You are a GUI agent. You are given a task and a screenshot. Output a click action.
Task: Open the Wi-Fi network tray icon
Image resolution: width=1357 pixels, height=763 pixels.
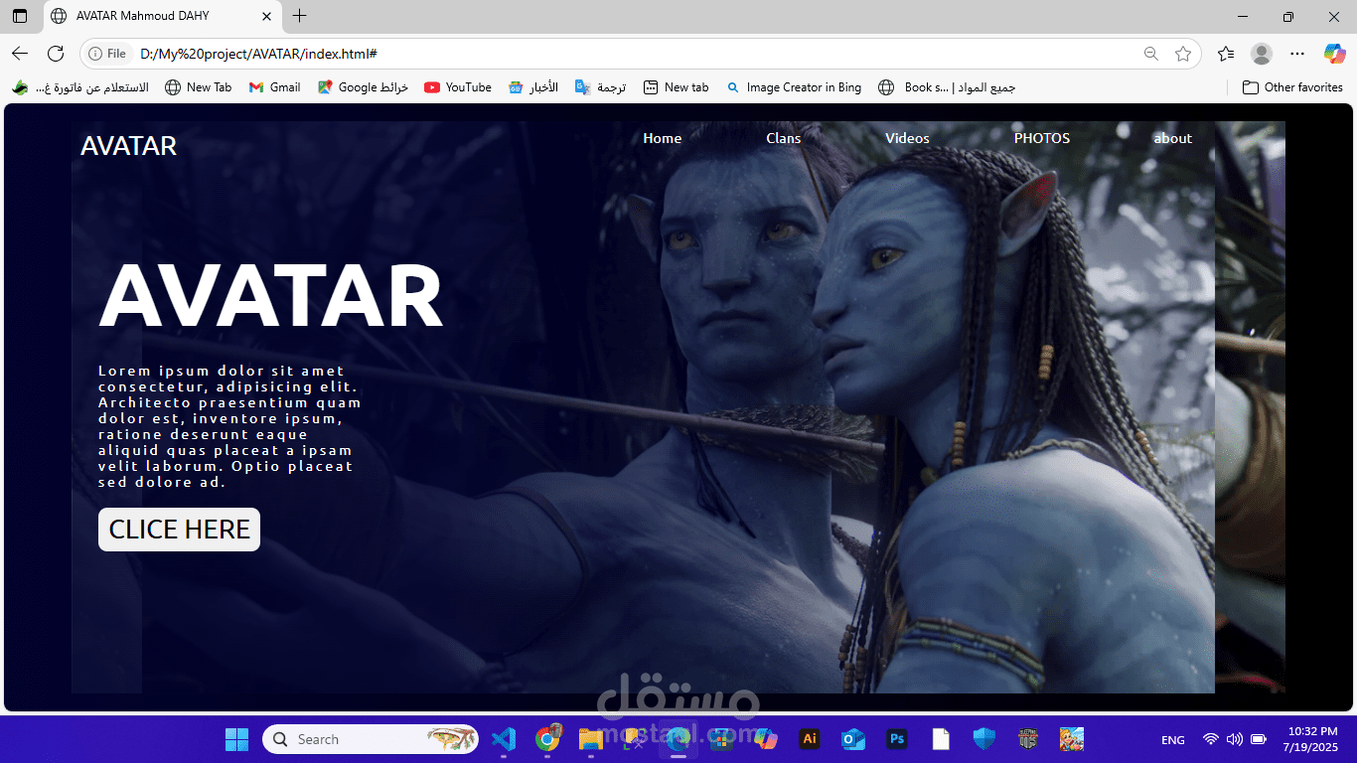coord(1211,739)
